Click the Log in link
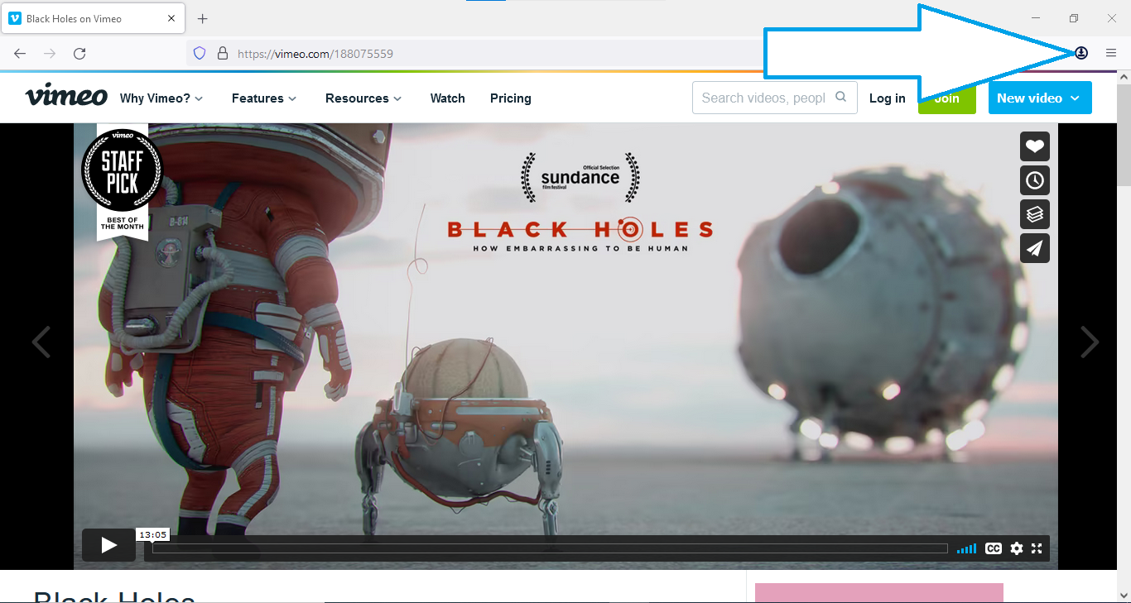 (x=888, y=98)
